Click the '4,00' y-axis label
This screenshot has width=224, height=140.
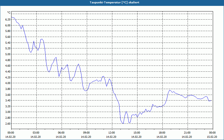tap(8, 83)
